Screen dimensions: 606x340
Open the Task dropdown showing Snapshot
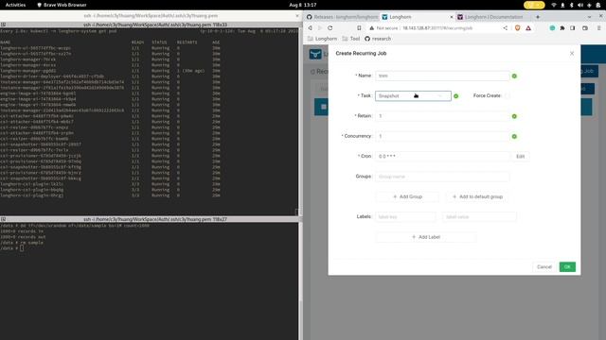coord(413,95)
